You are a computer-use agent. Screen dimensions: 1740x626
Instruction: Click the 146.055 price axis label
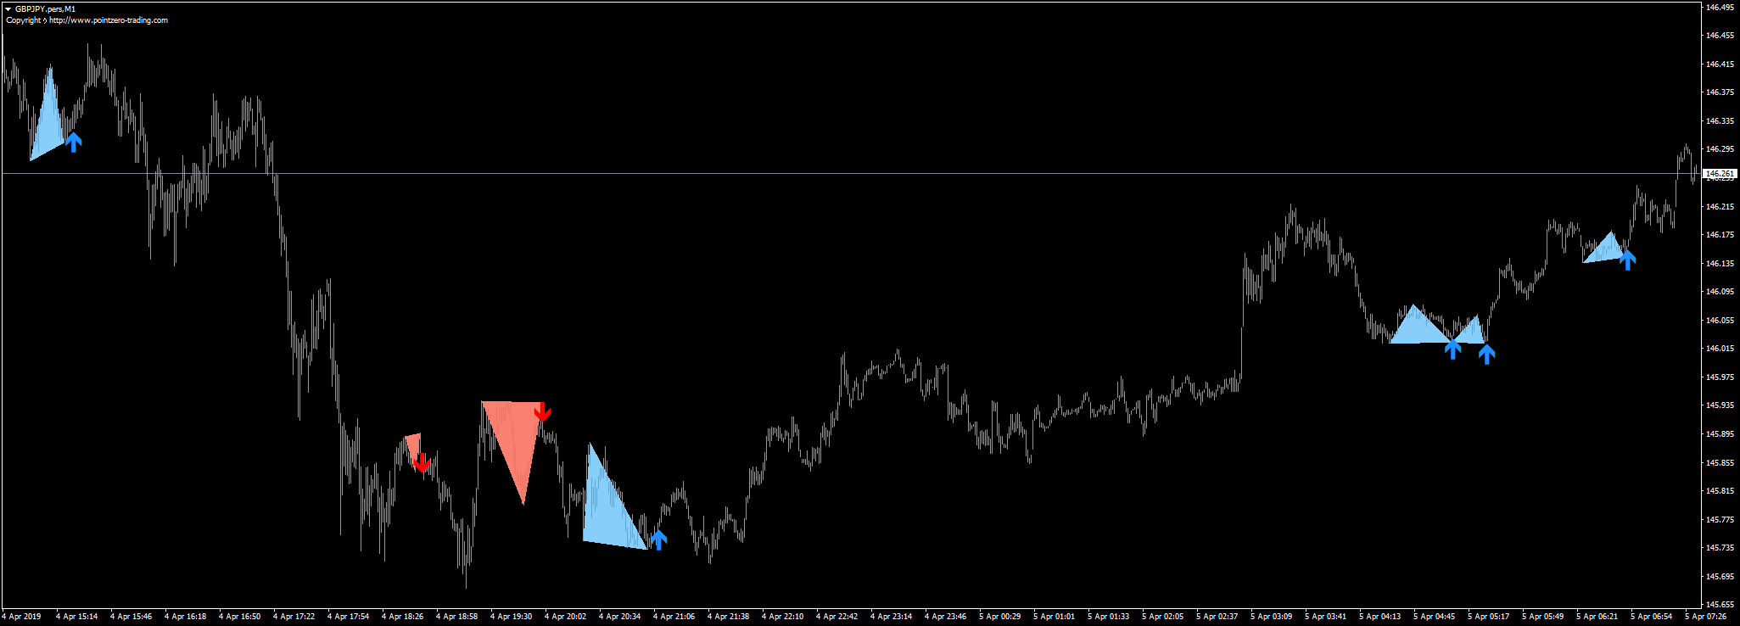tap(1719, 320)
